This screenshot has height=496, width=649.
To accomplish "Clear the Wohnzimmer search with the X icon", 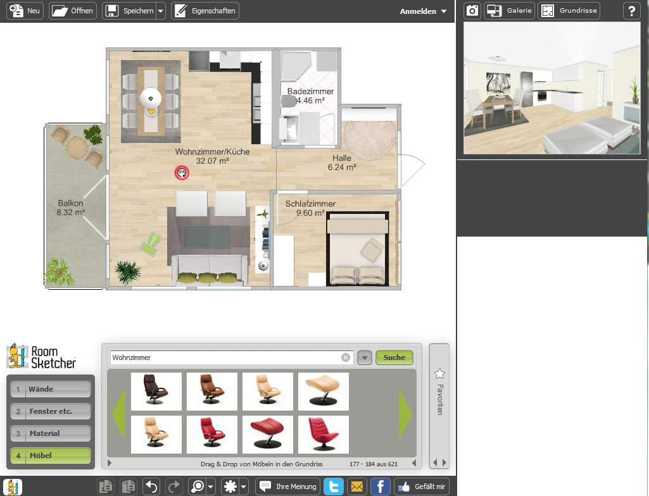I will (346, 357).
